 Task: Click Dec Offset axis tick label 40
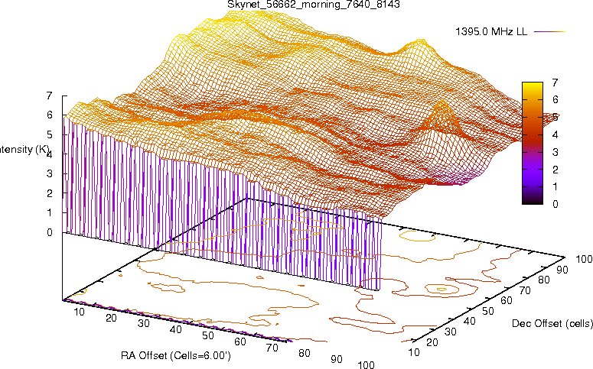(x=469, y=322)
